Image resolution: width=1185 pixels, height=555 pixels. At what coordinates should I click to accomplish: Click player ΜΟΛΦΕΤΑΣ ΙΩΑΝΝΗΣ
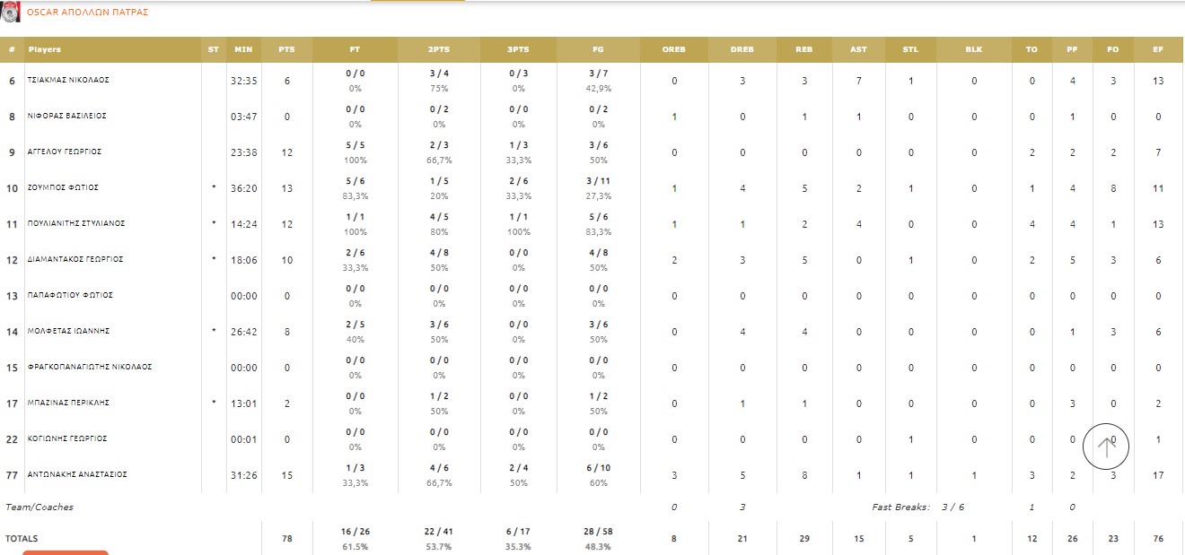point(68,331)
